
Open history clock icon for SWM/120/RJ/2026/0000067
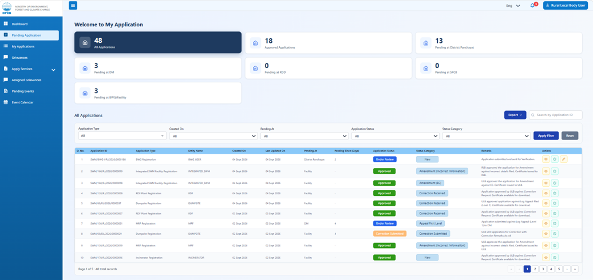555,214
